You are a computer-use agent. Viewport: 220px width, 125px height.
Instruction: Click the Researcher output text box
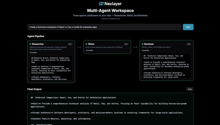click(51, 68)
